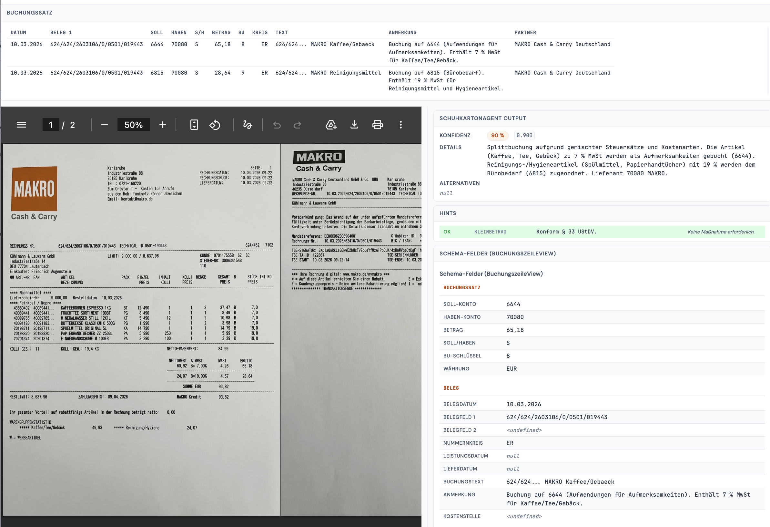Zoom out with the minus icon
Image resolution: width=770 pixels, height=527 pixels.
point(104,125)
